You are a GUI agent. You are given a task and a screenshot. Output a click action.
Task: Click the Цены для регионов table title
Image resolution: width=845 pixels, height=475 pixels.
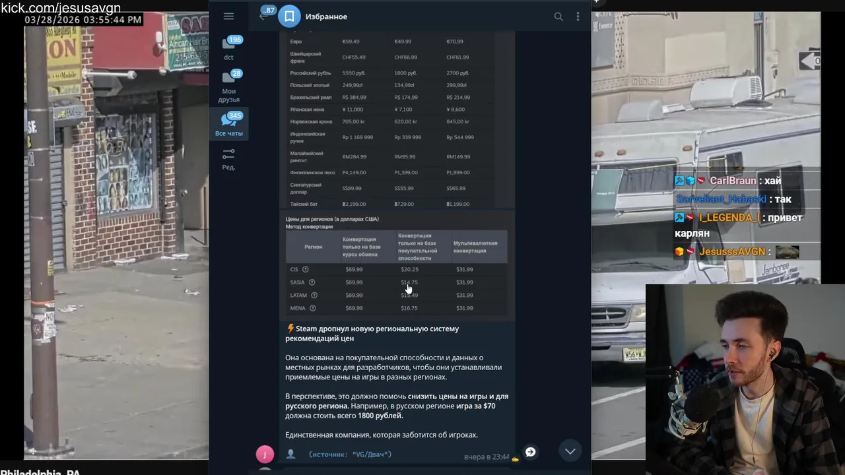(x=332, y=219)
